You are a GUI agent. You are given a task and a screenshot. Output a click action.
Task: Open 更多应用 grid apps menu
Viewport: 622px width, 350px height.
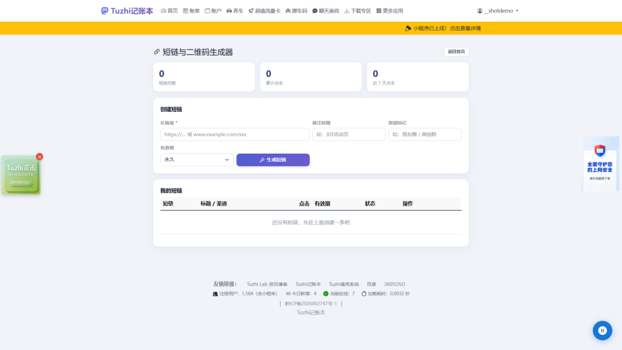[389, 11]
